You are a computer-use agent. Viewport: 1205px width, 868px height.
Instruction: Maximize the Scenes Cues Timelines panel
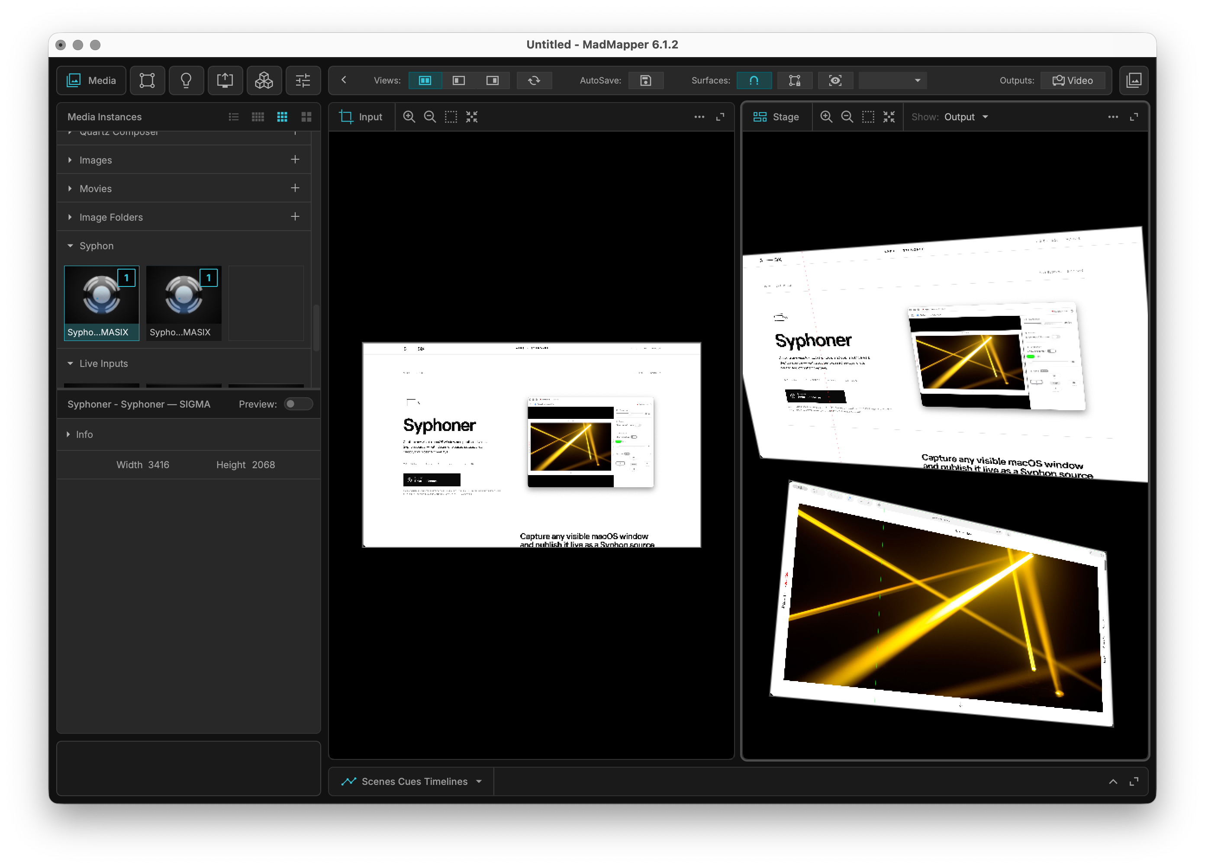point(1134,781)
